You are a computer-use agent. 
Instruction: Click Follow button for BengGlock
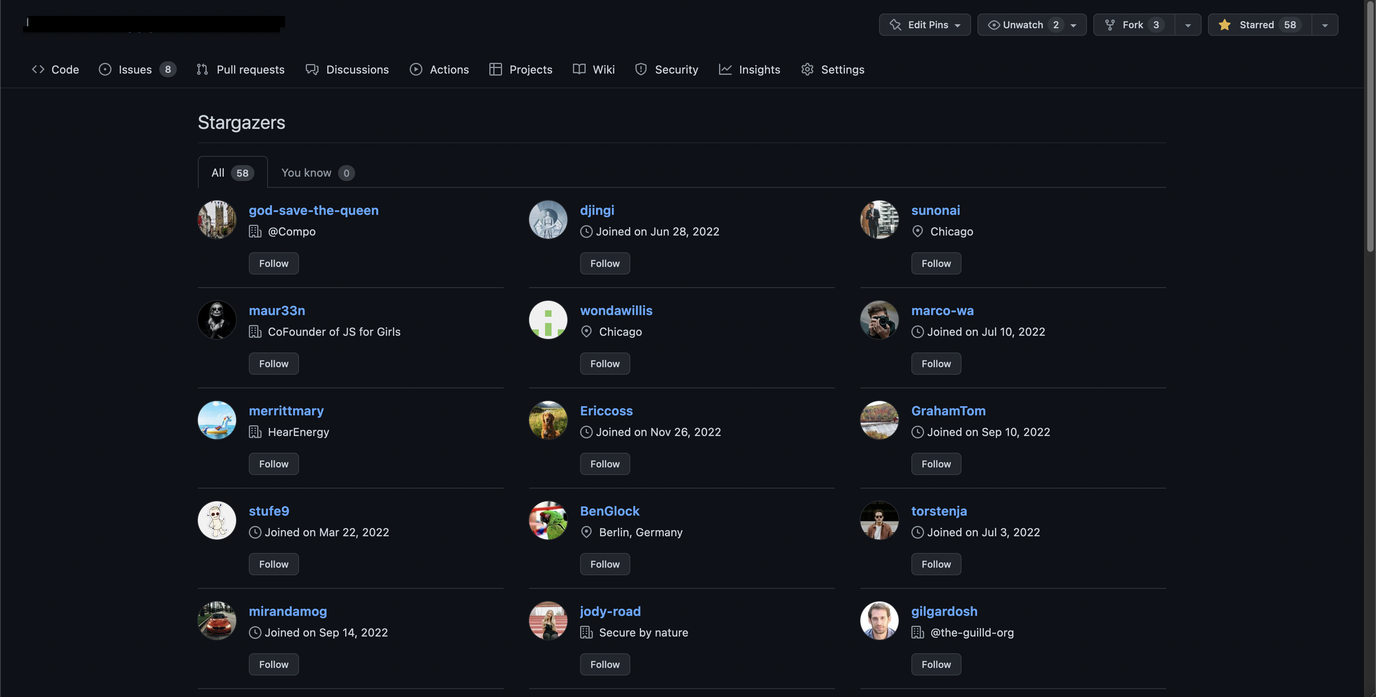click(605, 564)
